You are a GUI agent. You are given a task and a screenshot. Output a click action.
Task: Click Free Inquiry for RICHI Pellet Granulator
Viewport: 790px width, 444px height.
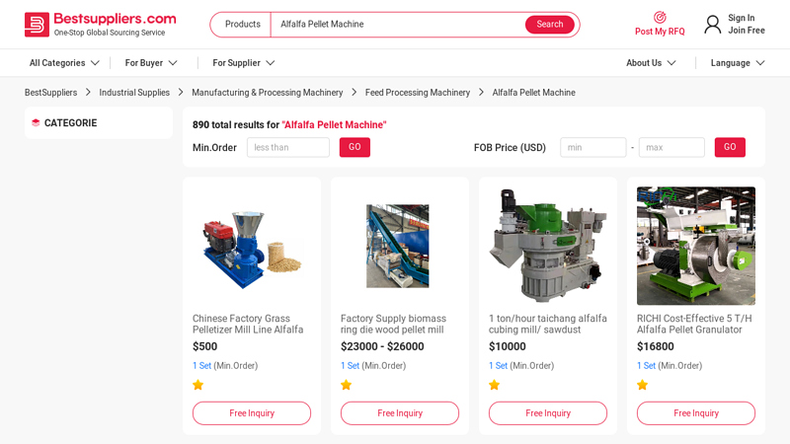point(696,413)
